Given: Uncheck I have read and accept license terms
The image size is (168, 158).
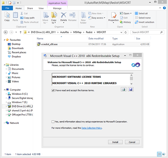Looking at the screenshot, I should (x=53, y=90).
